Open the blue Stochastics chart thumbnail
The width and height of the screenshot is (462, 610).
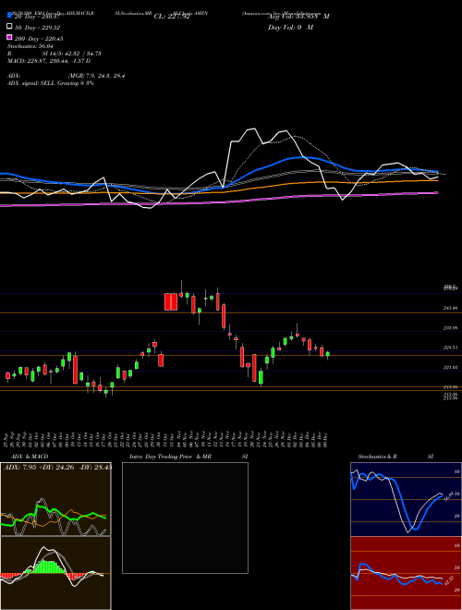(x=406, y=499)
